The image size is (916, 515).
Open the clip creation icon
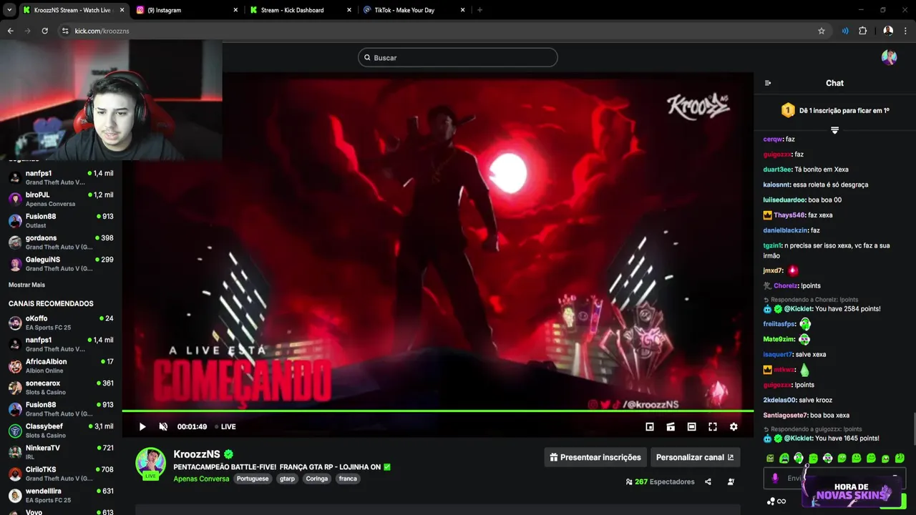(x=671, y=427)
